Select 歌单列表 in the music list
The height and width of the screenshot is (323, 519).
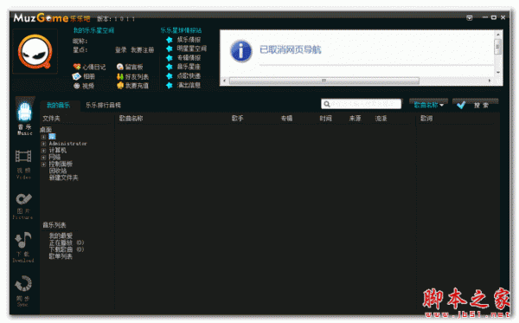point(61,256)
